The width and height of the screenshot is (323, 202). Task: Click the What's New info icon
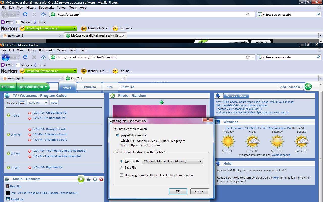pyautogui.click(x=218, y=96)
